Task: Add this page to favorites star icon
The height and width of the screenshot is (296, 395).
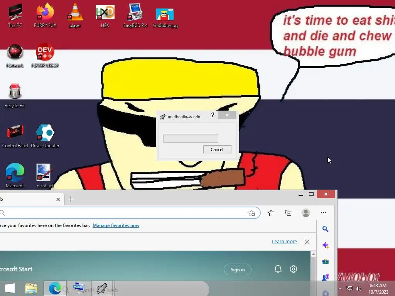Action: (252, 213)
